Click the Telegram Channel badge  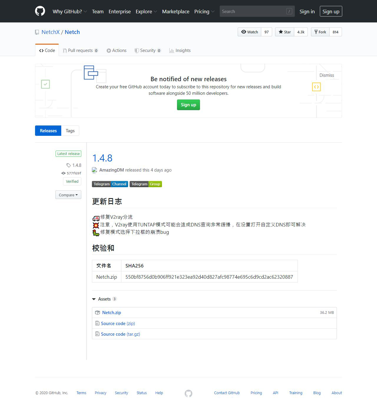click(x=110, y=184)
